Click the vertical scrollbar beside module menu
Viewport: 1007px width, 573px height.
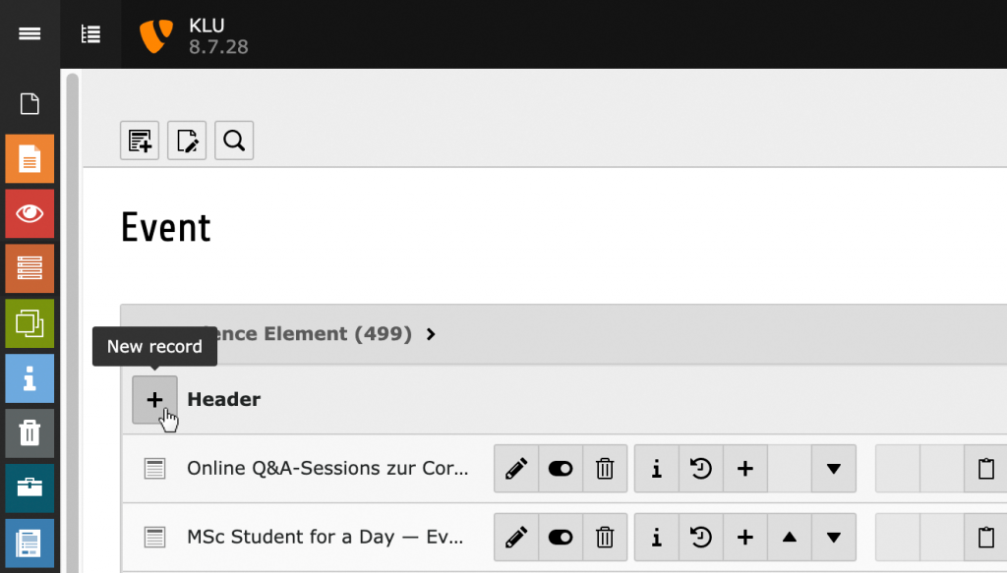click(72, 323)
